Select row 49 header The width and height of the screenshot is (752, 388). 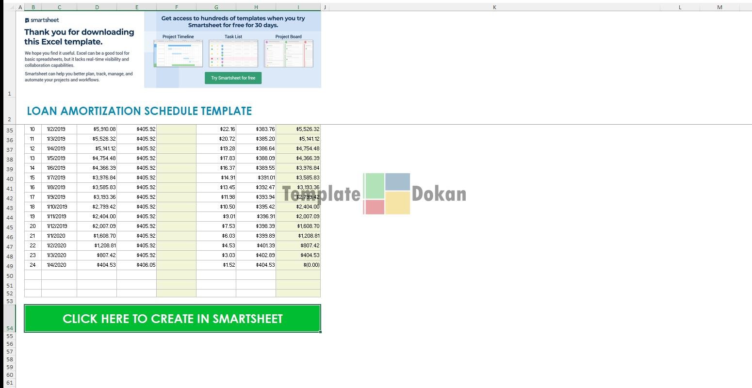[x=10, y=266]
